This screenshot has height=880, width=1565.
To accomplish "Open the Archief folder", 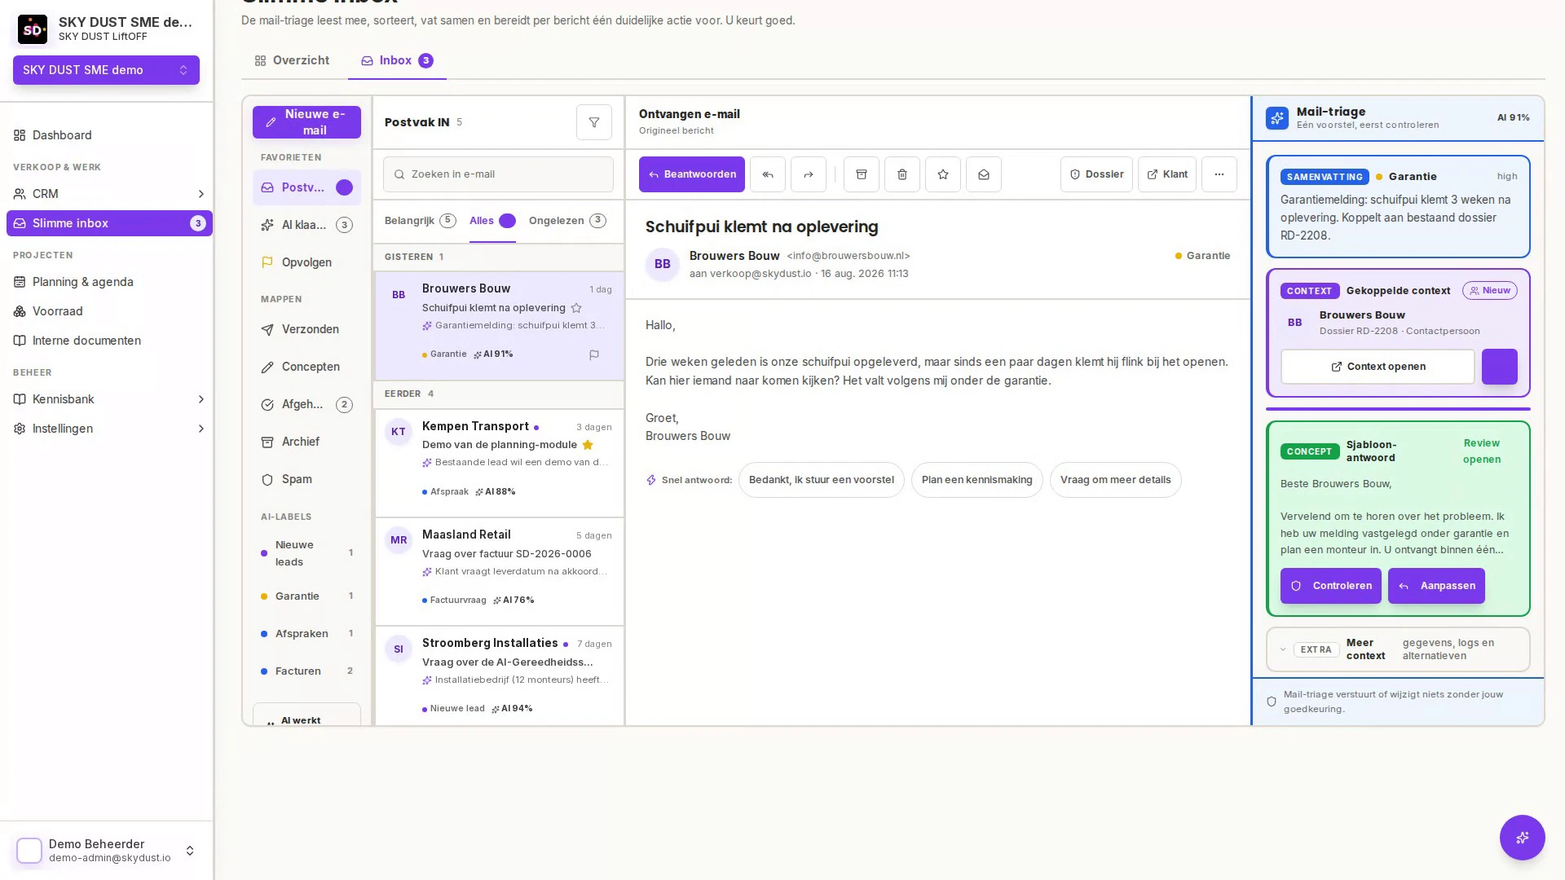I will 306,442.
